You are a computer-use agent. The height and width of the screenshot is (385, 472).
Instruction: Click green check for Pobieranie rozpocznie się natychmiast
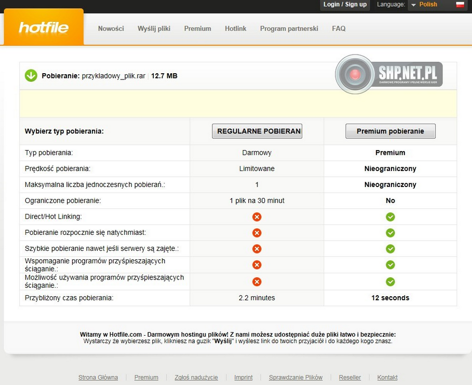390,233
